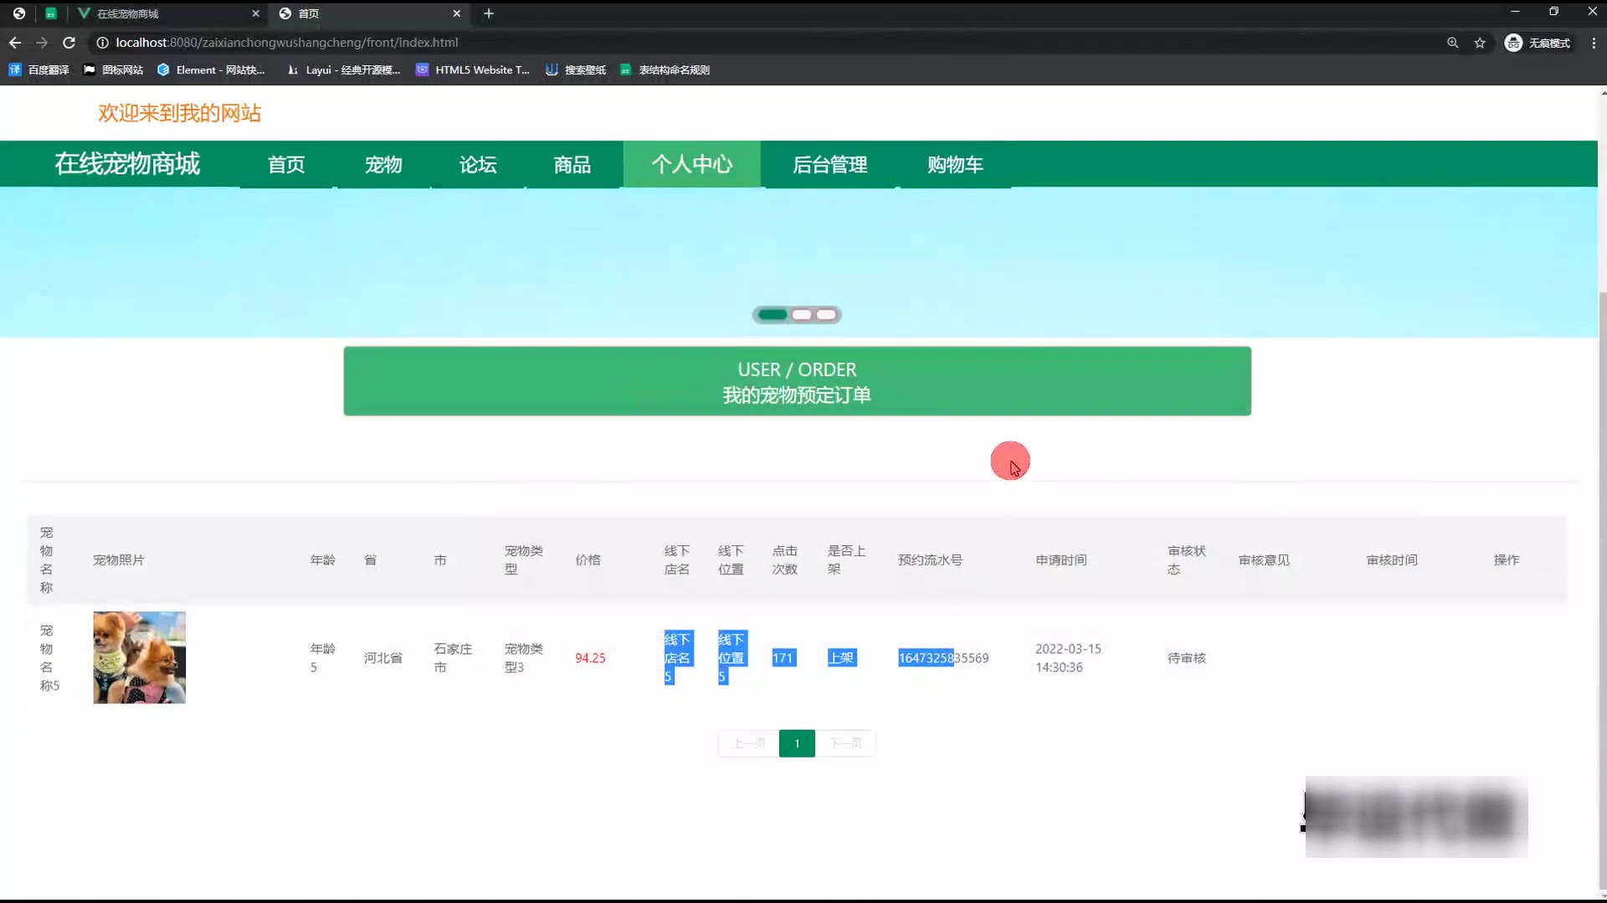
Task: Click the incognito profile icon
Action: point(1513,43)
